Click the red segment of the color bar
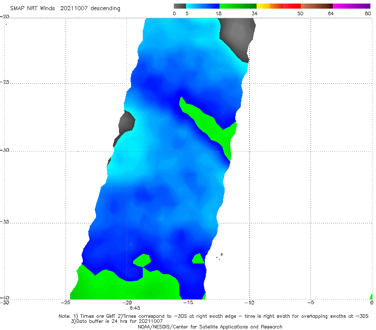The height and width of the screenshot is (330, 376). [292, 6]
